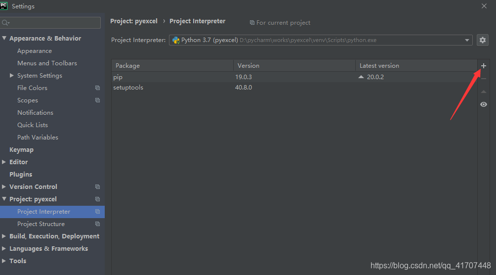Click pip version 19.0.3 cell
This screenshot has width=496, height=275.
tap(243, 77)
